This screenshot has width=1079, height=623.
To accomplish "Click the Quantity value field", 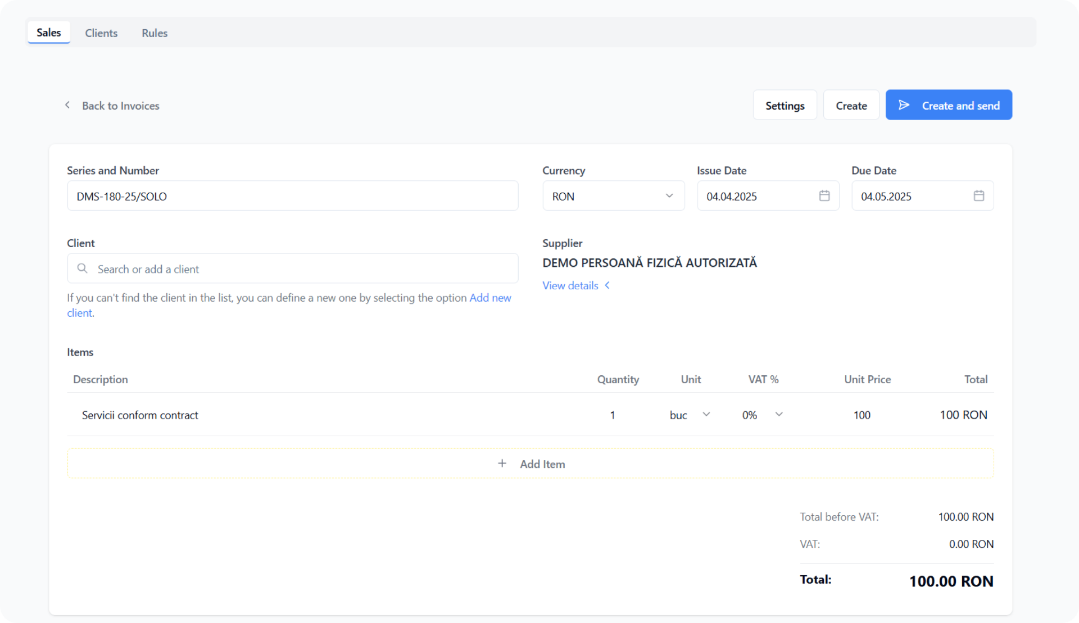I will [613, 415].
